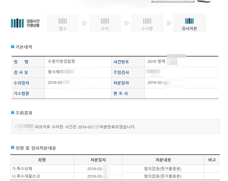Click the 비고 column header
Image resolution: width=228 pixels, height=181 pixels.
click(212, 160)
